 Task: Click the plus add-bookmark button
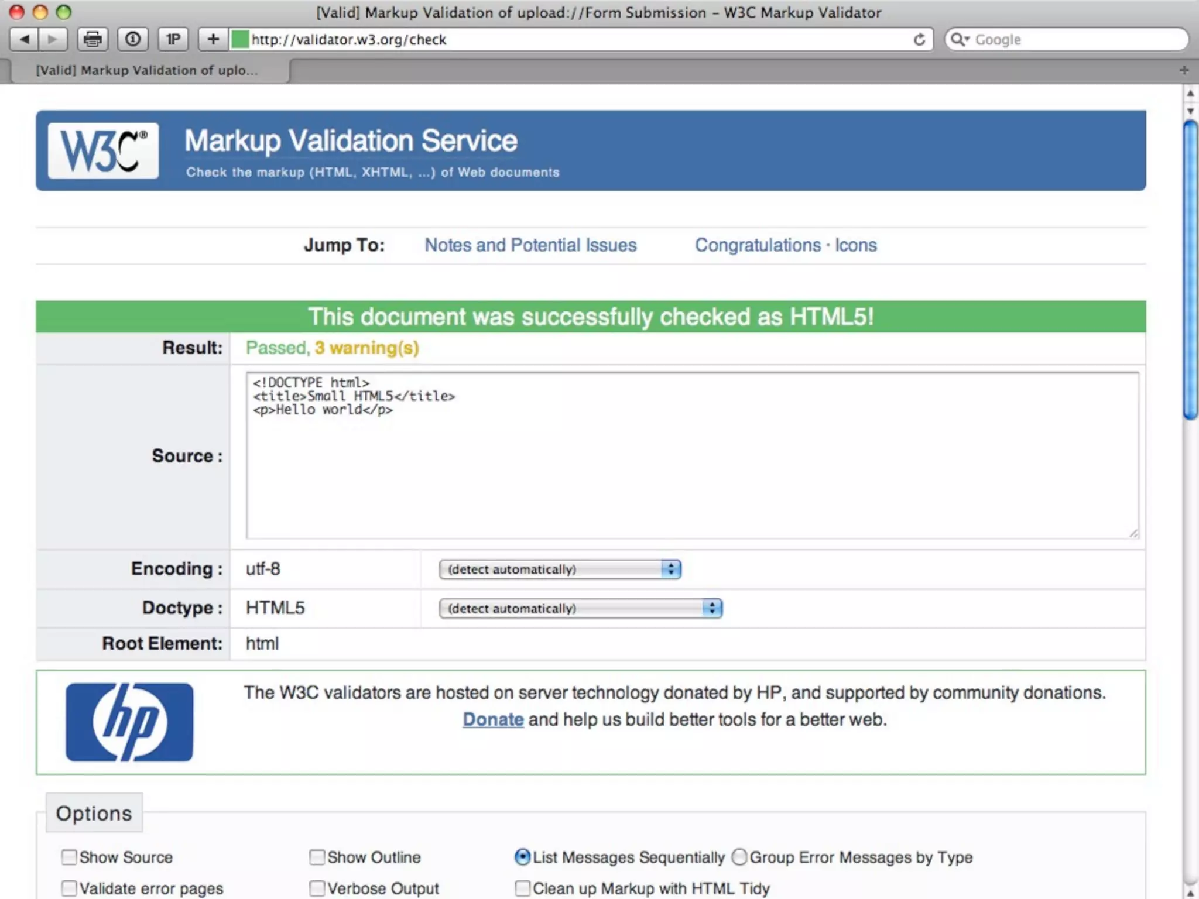click(x=213, y=39)
